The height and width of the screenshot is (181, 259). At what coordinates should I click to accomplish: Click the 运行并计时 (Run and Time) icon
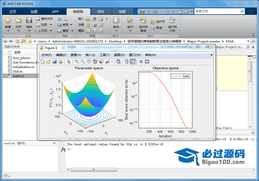(x=172, y=20)
